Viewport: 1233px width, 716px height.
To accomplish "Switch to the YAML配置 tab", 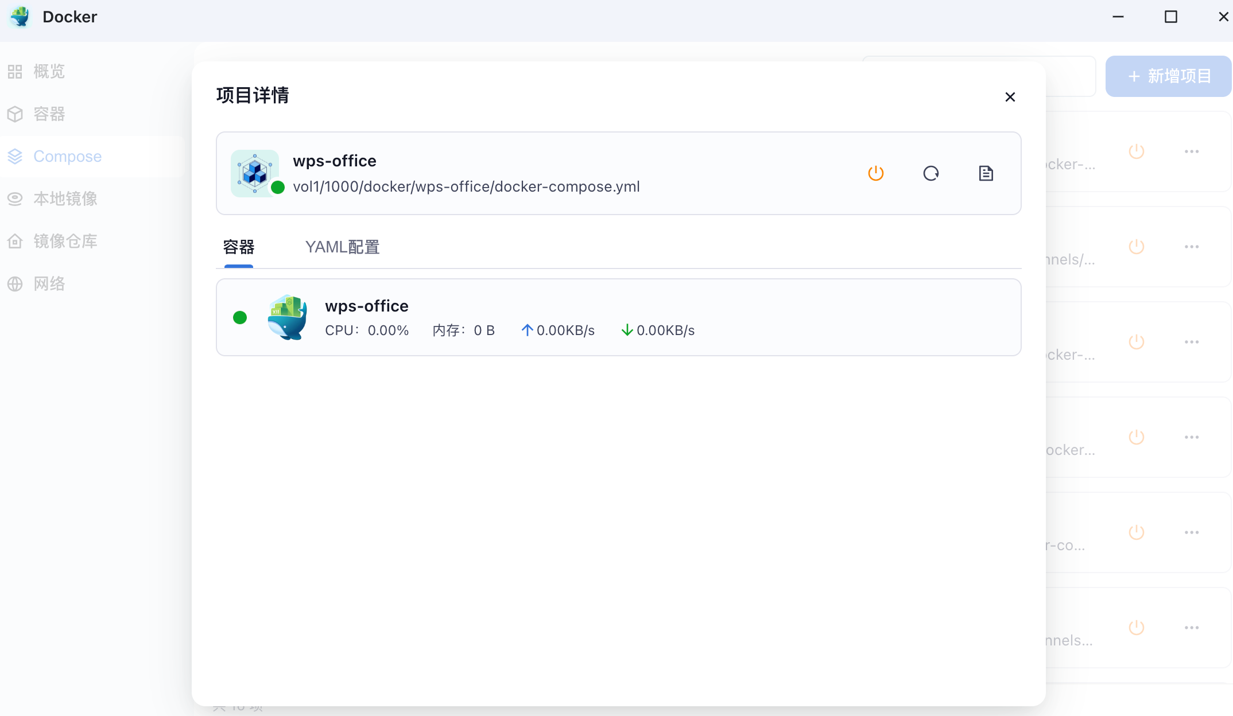I will [342, 247].
